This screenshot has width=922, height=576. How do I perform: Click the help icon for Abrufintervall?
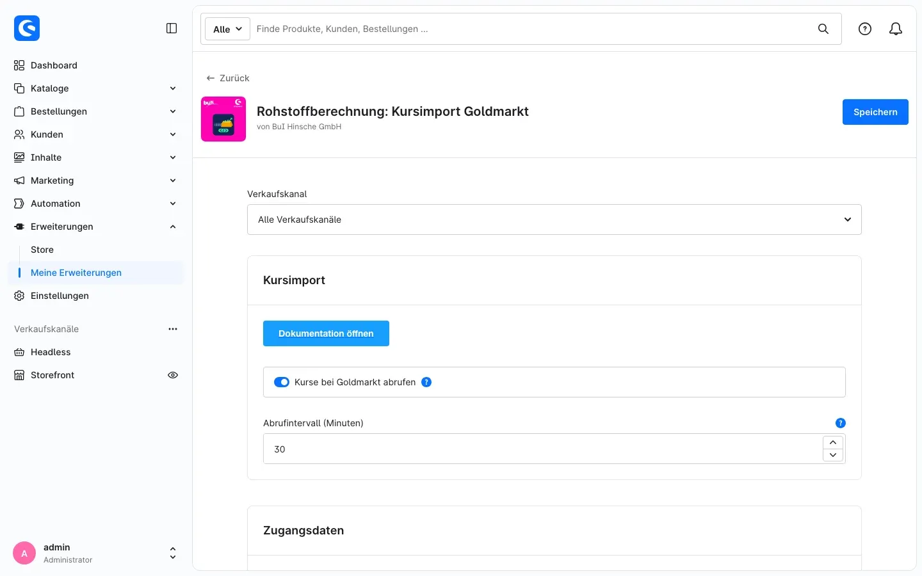[841, 423]
